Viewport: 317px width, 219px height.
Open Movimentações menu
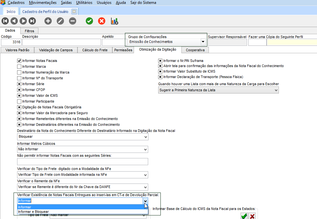coord(43,3)
